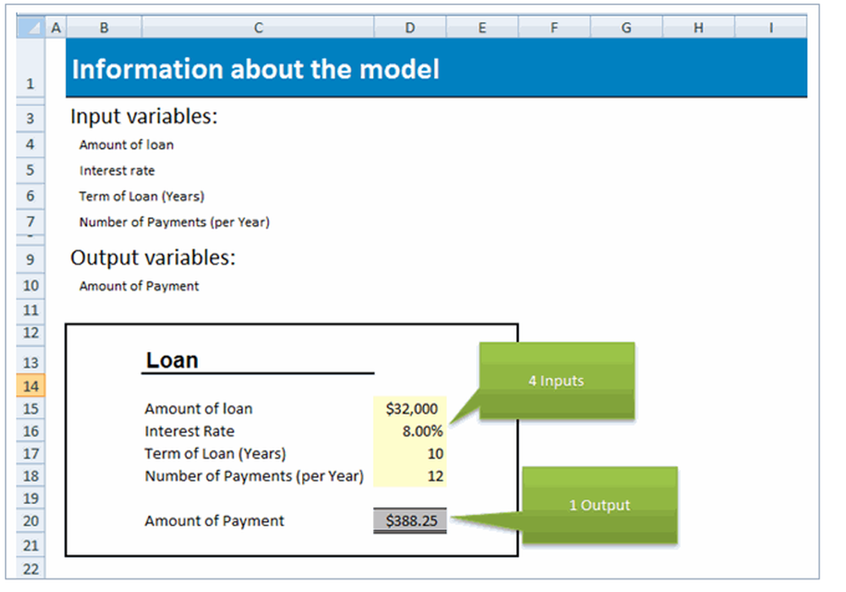Viewport: 846px width, 592px height.
Task: Select the Amount of loan label in row 4
Action: click(x=125, y=145)
